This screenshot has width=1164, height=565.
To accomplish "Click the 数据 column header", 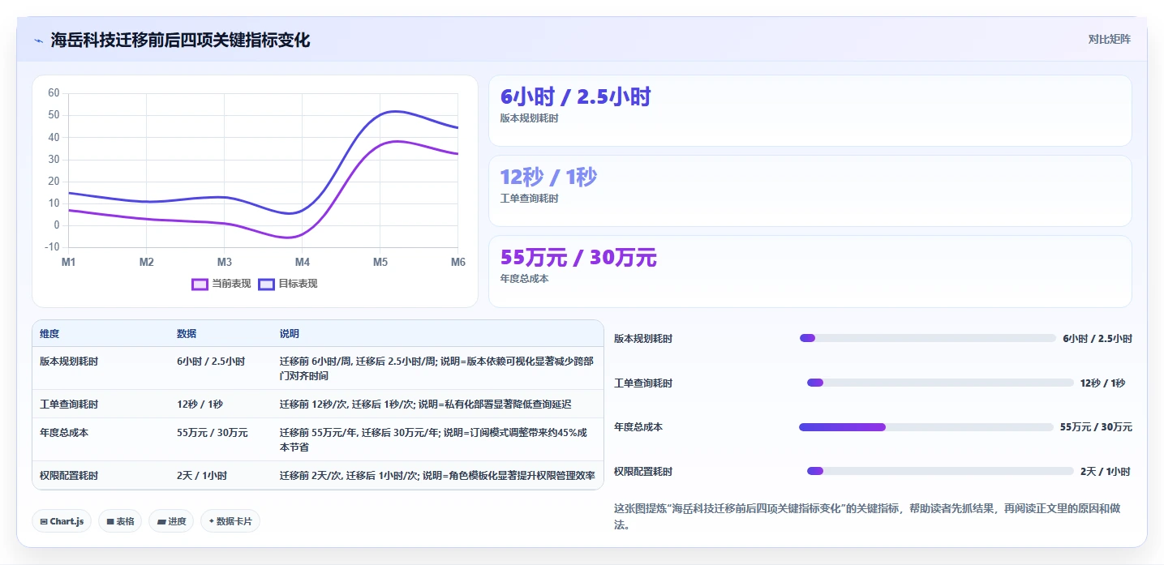I will click(187, 334).
